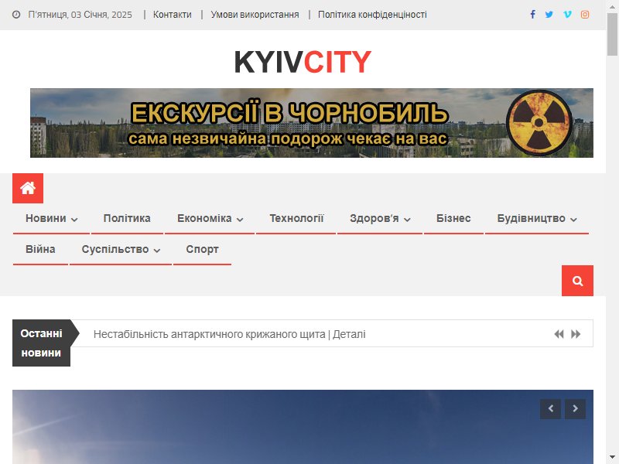
Task: Expand the Новини dropdown chevron
Action: pos(74,220)
